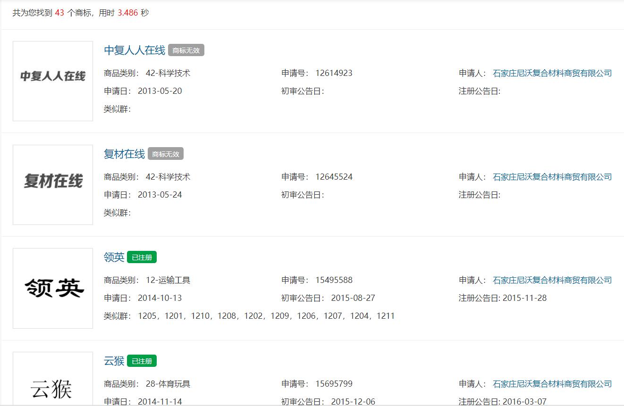Select application number 15495588
Viewport: 624px width, 406px height.
pos(334,280)
